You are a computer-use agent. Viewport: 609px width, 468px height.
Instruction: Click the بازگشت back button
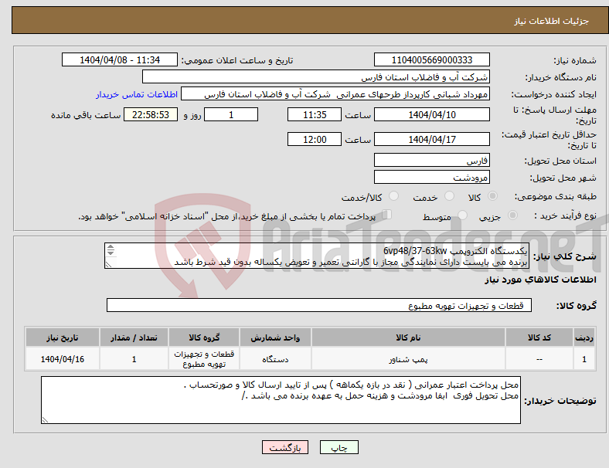click(285, 447)
